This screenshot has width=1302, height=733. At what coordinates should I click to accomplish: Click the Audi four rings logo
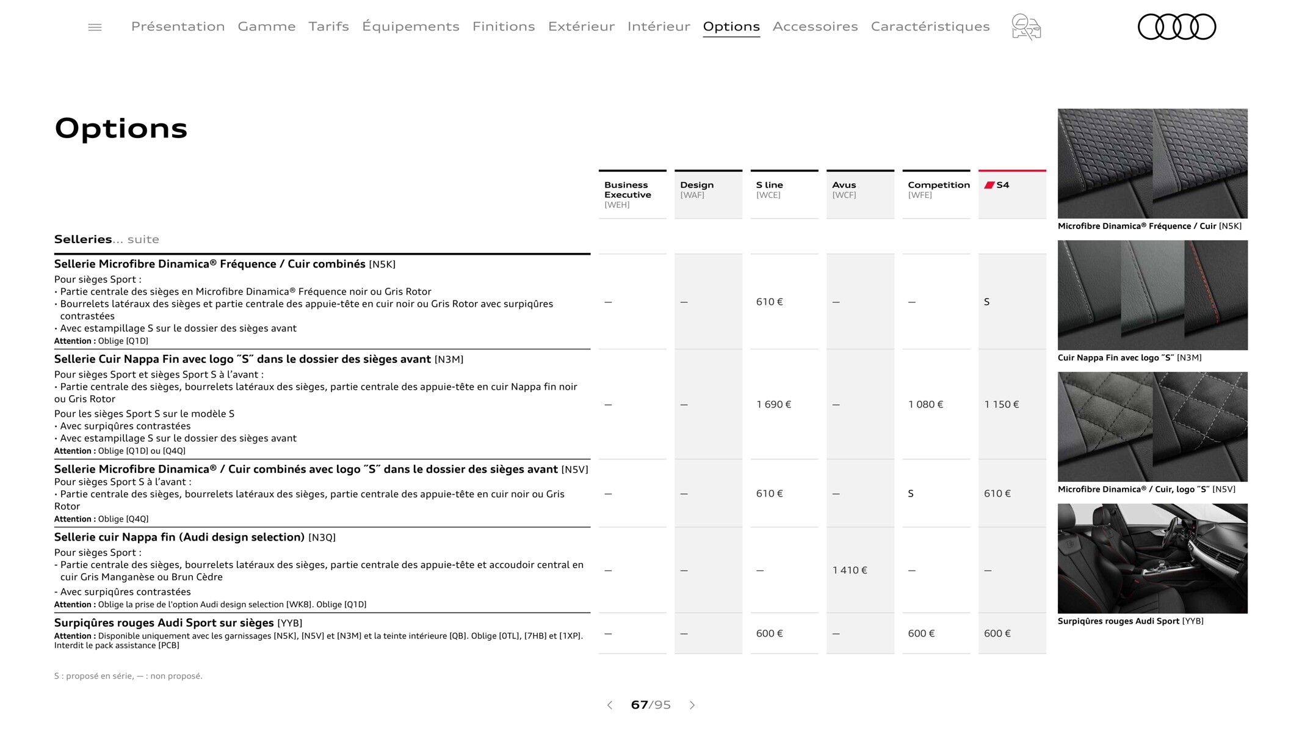pyautogui.click(x=1177, y=27)
